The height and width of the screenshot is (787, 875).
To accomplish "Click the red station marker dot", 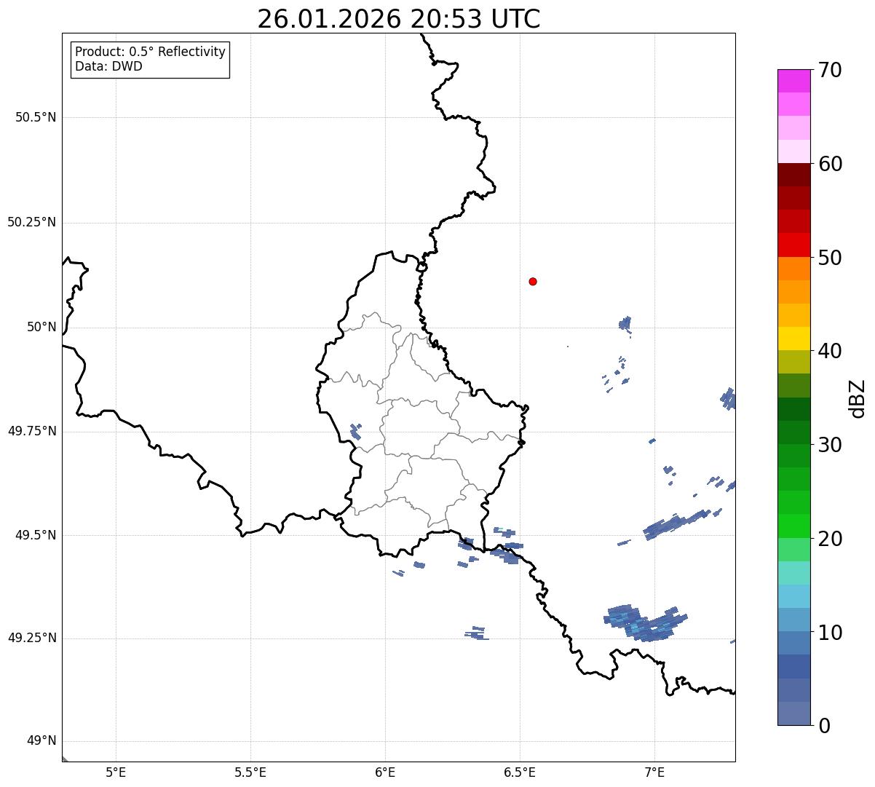I will pos(533,281).
